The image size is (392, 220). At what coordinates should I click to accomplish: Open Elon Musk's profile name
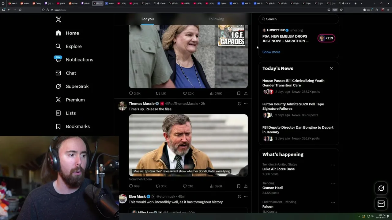tap(137, 196)
